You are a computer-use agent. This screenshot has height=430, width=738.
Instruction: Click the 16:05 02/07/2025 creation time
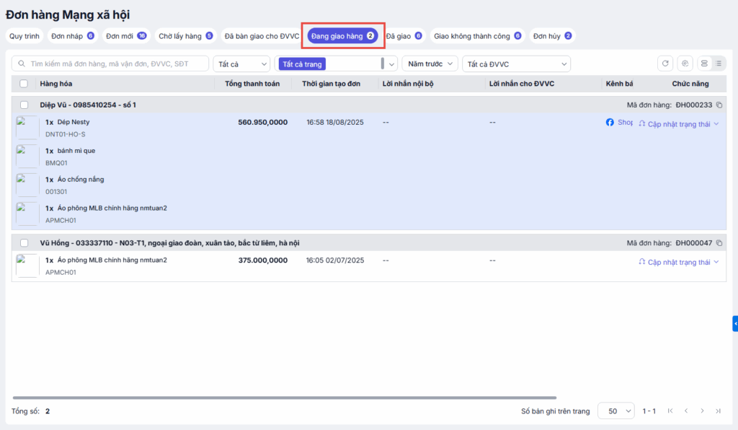point(335,260)
